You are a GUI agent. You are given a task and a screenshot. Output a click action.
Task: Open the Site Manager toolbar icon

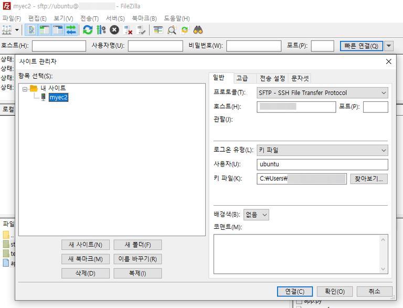7,30
